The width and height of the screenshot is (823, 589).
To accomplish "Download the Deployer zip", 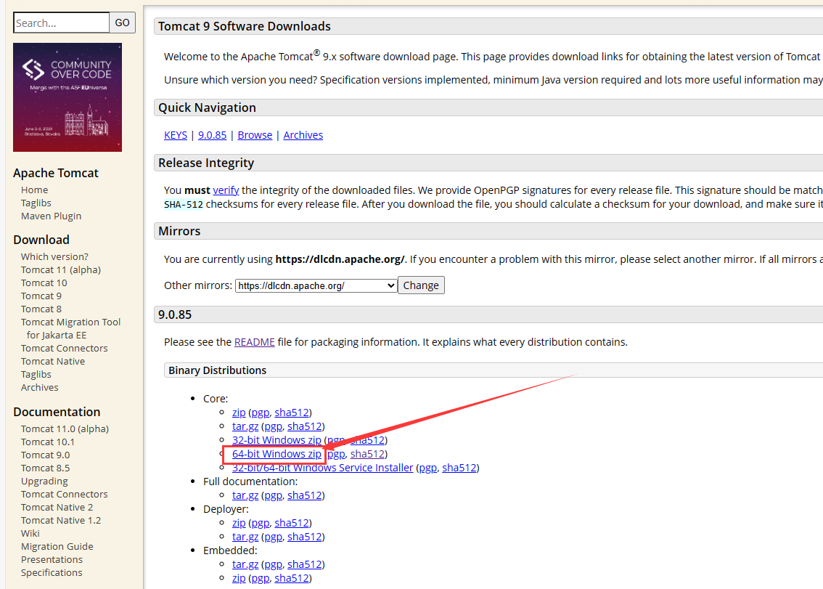I will click(239, 523).
